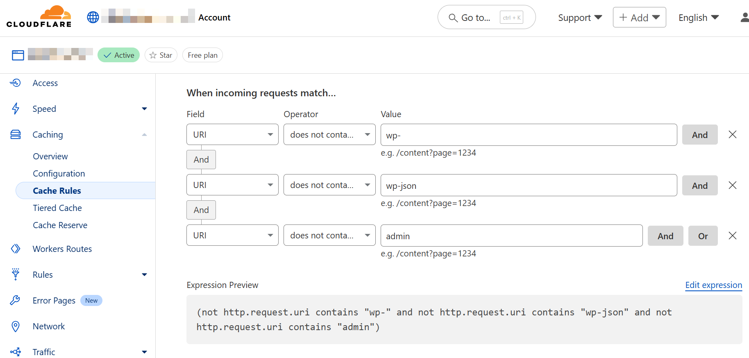Viewport: 749px width, 358px height.
Task: Click the Account link in header
Action: (214, 18)
